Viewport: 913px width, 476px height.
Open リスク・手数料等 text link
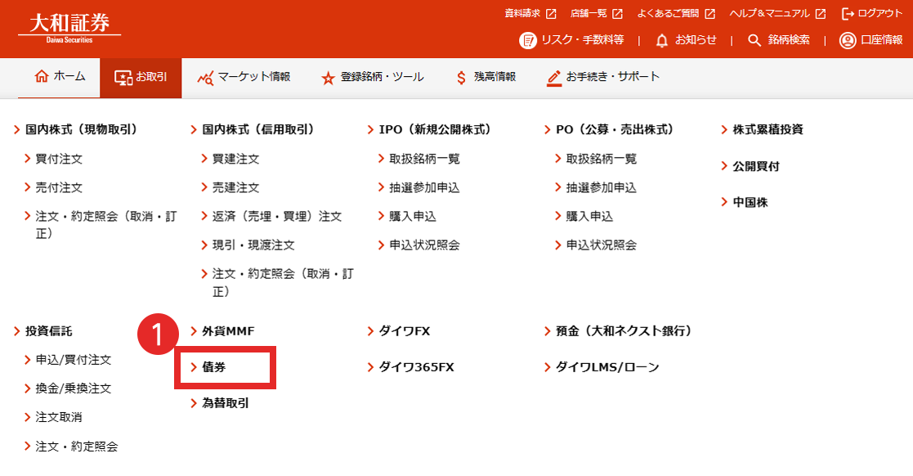(582, 40)
